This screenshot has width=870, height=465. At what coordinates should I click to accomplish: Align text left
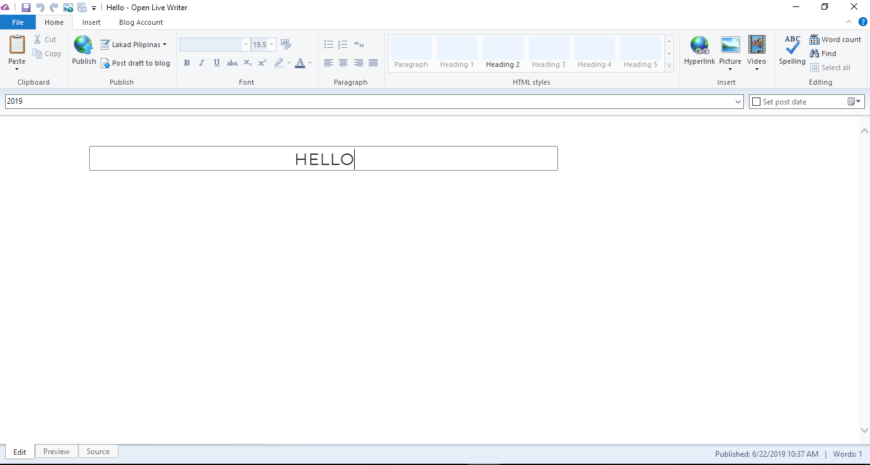pos(329,63)
